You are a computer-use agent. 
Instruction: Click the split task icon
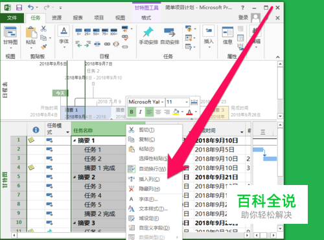click(x=97, y=44)
